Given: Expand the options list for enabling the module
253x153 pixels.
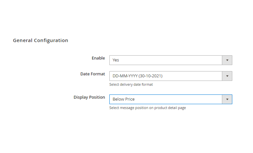Looking at the screenshot, I should (227, 60).
